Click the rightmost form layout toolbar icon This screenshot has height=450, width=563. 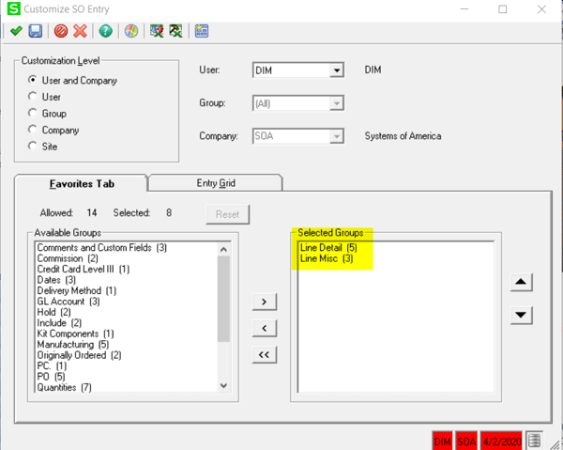(202, 31)
